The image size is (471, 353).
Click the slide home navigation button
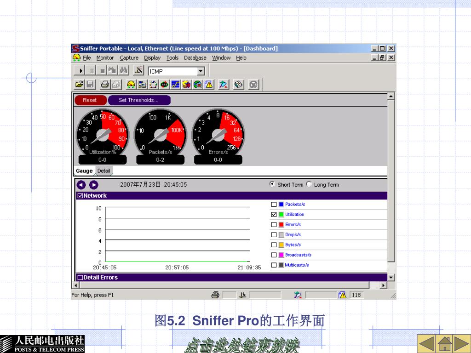(x=445, y=343)
